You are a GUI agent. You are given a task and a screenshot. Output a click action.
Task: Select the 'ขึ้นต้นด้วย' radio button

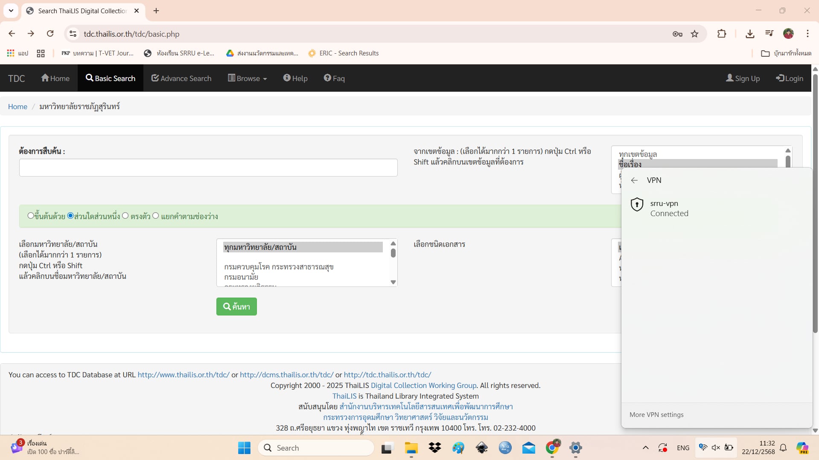(31, 216)
